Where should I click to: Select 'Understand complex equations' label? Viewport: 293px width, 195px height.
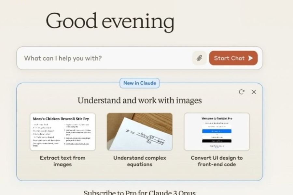coord(140,161)
